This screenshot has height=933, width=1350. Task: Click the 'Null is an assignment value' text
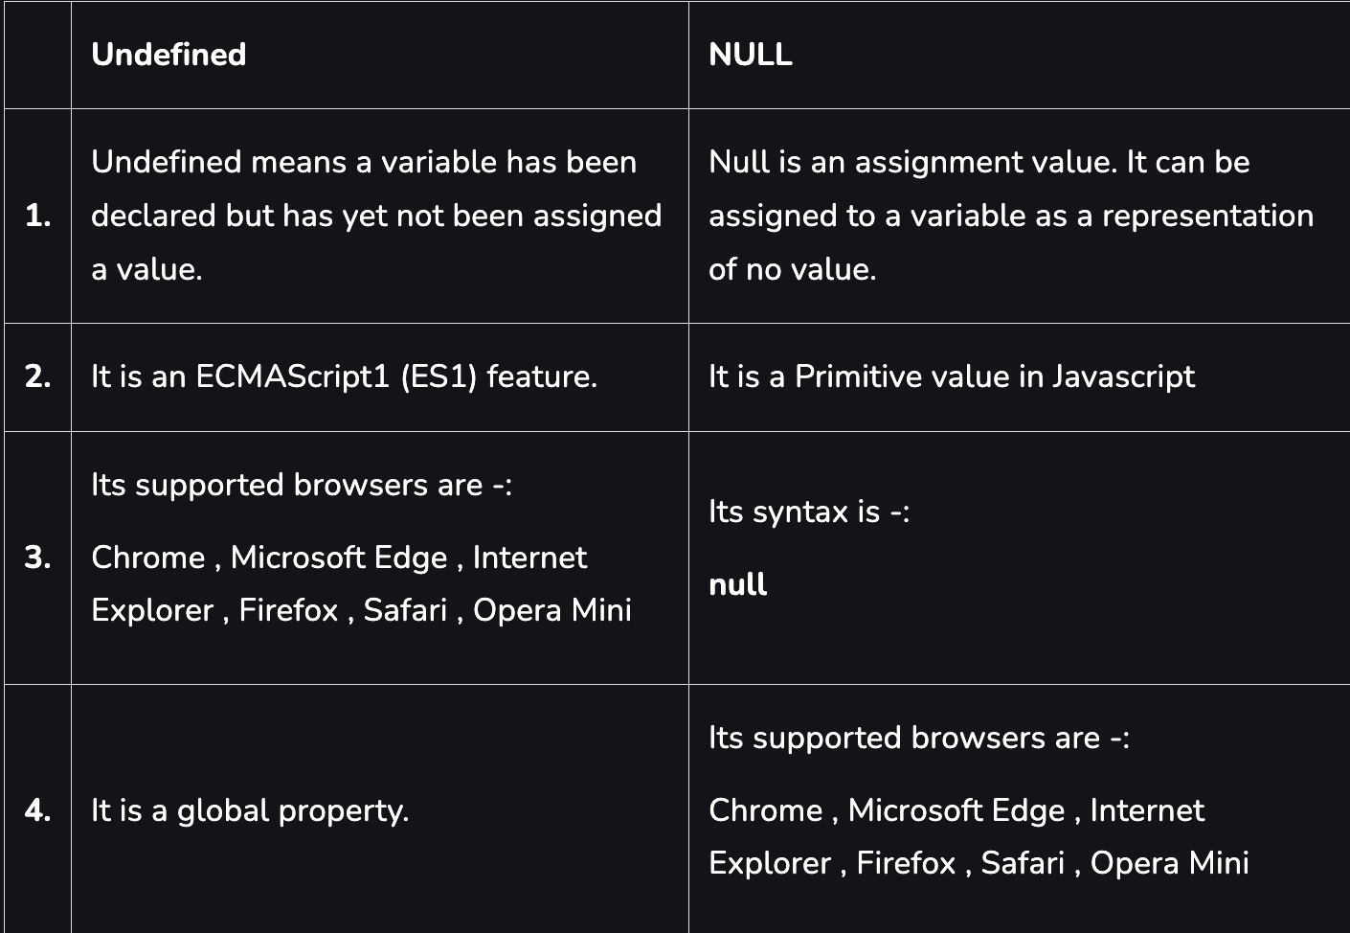[1010, 216]
